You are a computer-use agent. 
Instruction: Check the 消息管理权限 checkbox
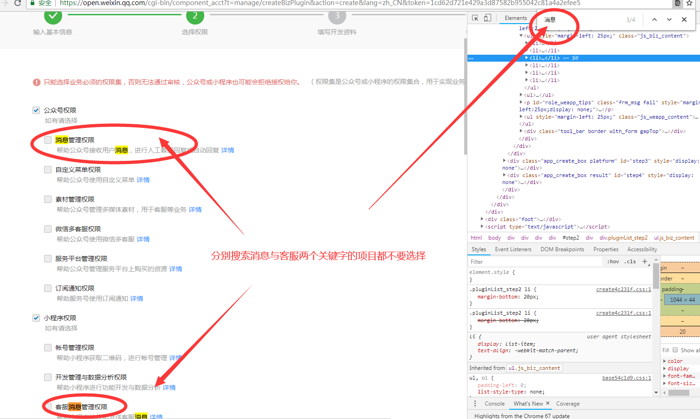point(48,140)
